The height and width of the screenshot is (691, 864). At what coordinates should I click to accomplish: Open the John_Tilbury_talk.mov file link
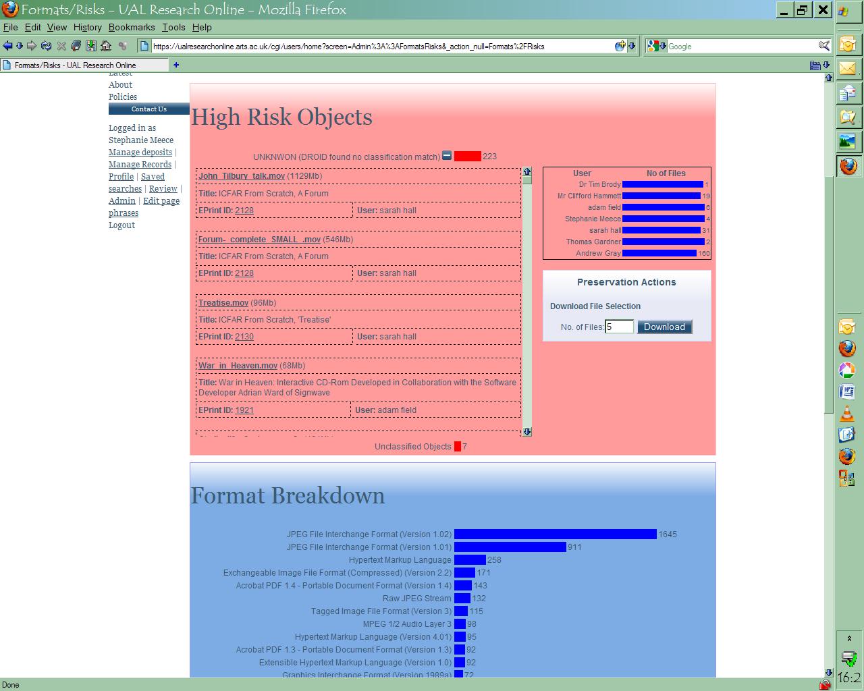click(x=241, y=176)
